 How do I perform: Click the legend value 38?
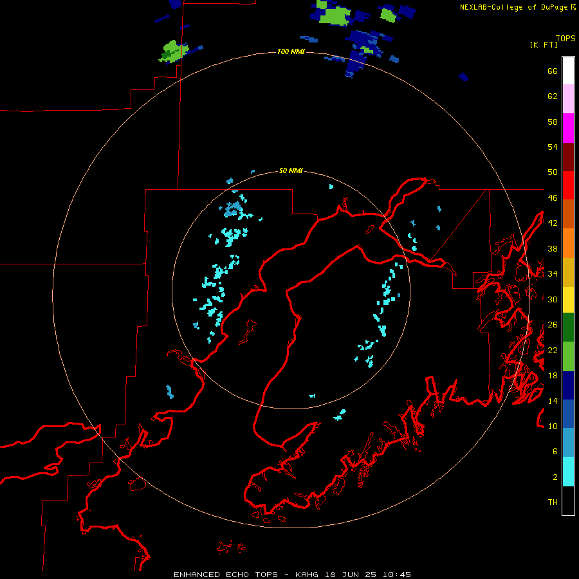pyautogui.click(x=553, y=248)
